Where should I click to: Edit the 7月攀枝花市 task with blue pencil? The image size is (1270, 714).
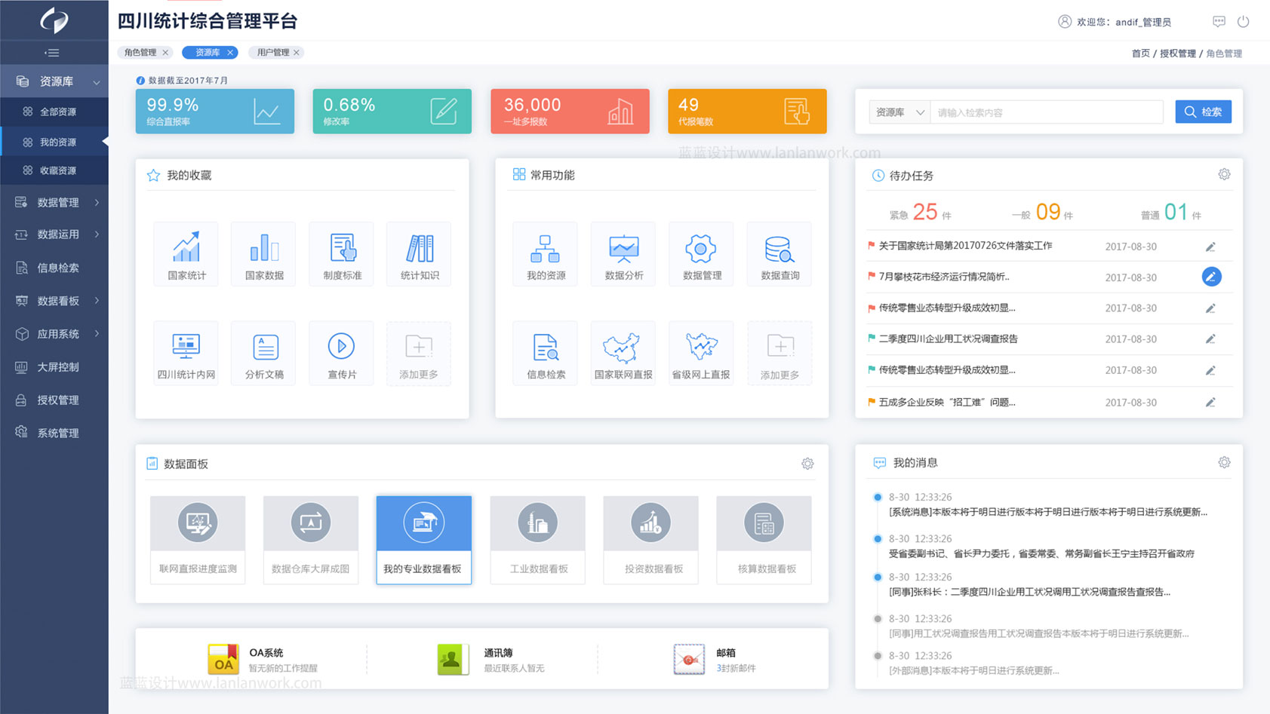pos(1212,277)
